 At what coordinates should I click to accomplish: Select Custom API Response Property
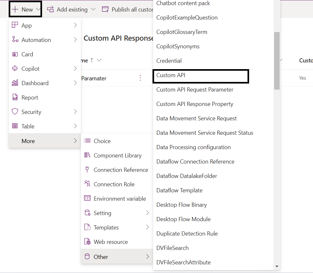tap(195, 104)
